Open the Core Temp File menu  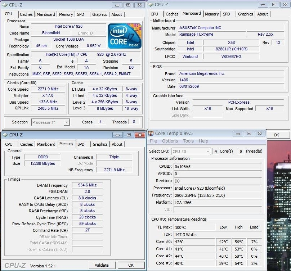click(153, 141)
